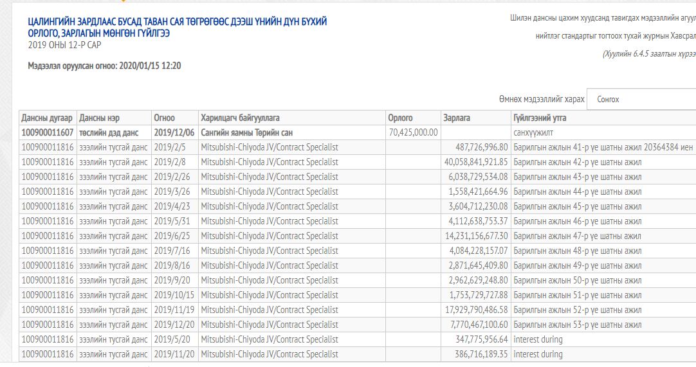The height and width of the screenshot is (367, 696).
Task: Open the Сонгох dropdown for previous data
Action: tap(641, 100)
